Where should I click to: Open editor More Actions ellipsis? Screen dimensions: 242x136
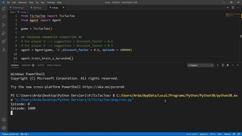pos(238,8)
